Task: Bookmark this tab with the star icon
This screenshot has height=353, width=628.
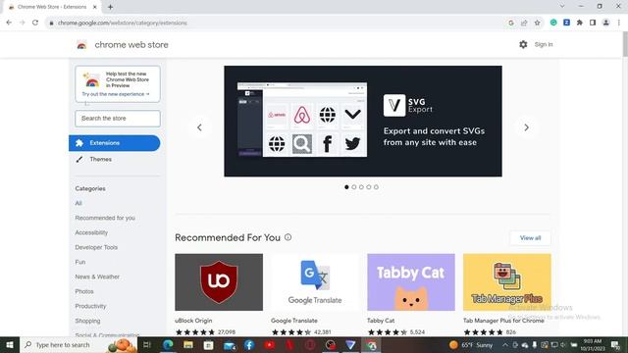Action: tap(537, 23)
